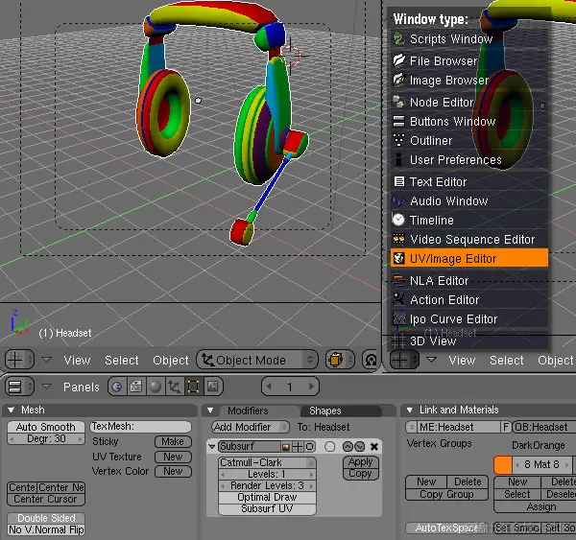Open Script context in buttons window header
This screenshot has width=576, height=540.
136,387
